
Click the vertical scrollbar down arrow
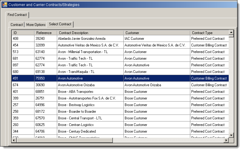(231, 135)
